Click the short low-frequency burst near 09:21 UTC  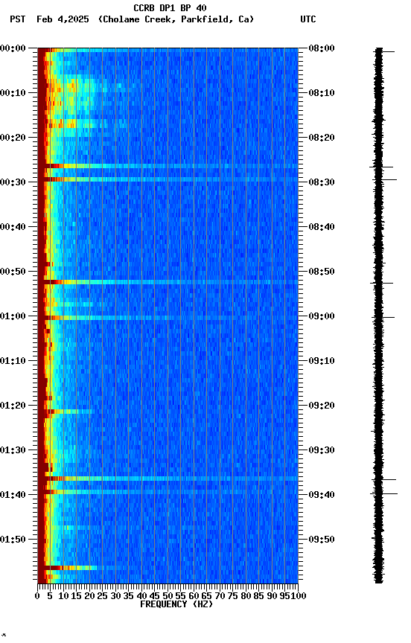click(66, 412)
